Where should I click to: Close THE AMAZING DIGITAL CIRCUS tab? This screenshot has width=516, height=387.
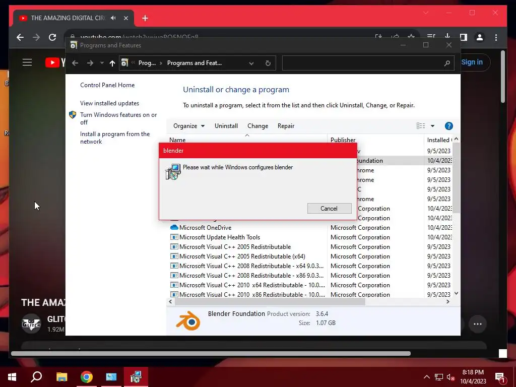click(125, 18)
